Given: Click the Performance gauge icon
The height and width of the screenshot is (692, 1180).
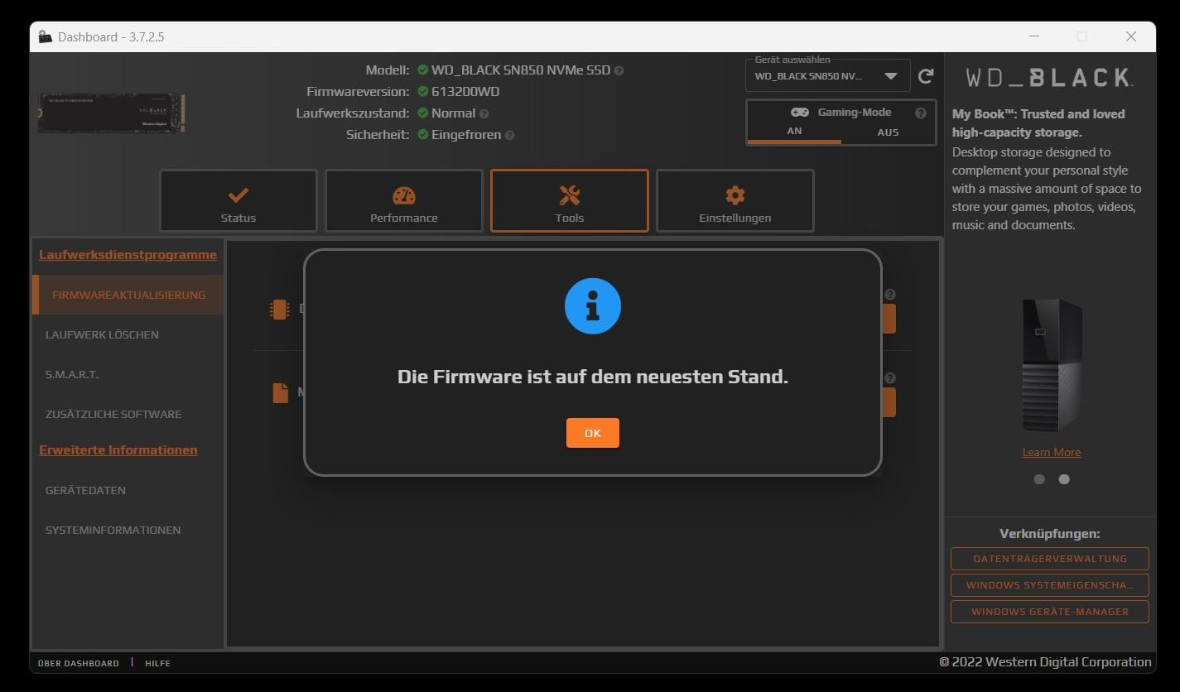Looking at the screenshot, I should click(x=404, y=195).
